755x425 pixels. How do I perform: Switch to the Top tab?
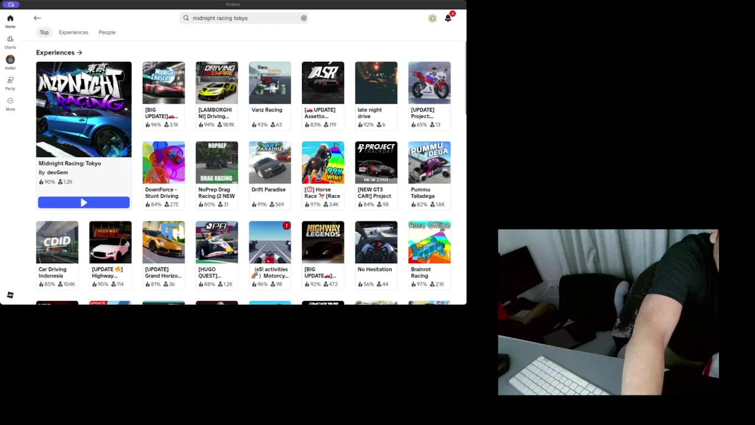(x=44, y=32)
